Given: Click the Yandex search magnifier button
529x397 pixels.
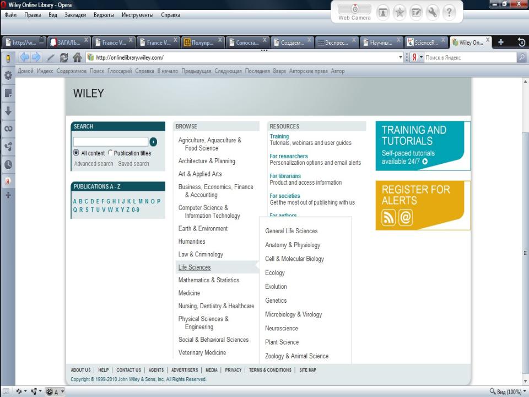Looking at the screenshot, I should 522,57.
